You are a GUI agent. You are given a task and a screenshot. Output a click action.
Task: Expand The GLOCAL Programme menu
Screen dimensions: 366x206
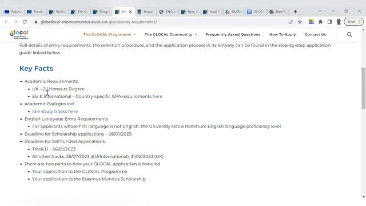(109, 34)
